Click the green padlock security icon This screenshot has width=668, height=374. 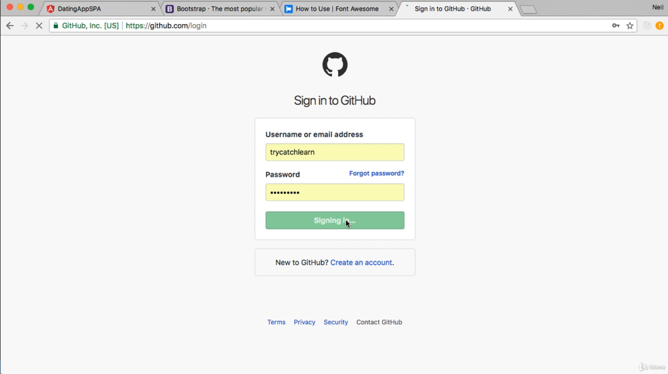55,25
